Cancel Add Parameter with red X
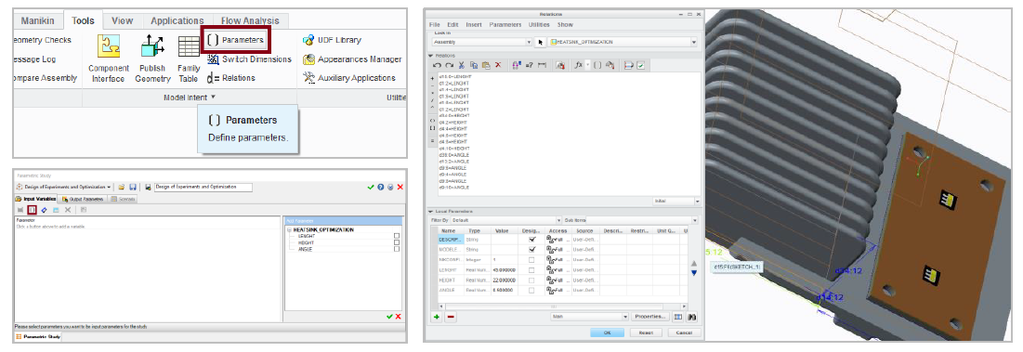The width and height of the screenshot is (1023, 352). click(x=398, y=316)
